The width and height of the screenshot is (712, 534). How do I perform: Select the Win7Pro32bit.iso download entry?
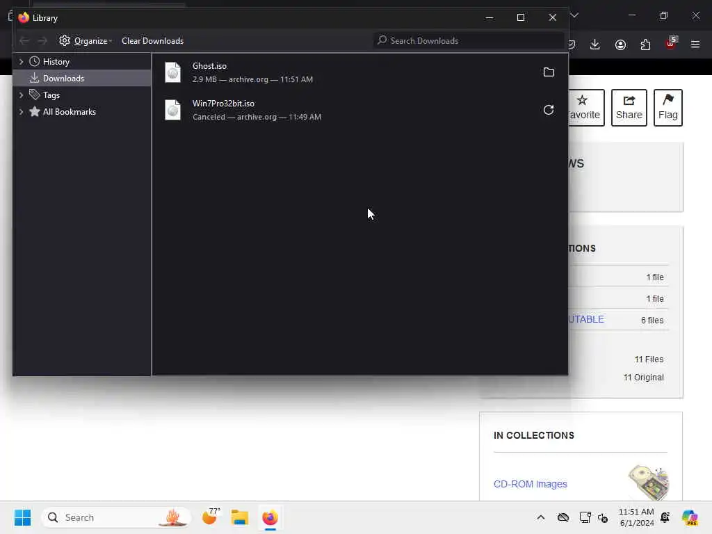359,110
